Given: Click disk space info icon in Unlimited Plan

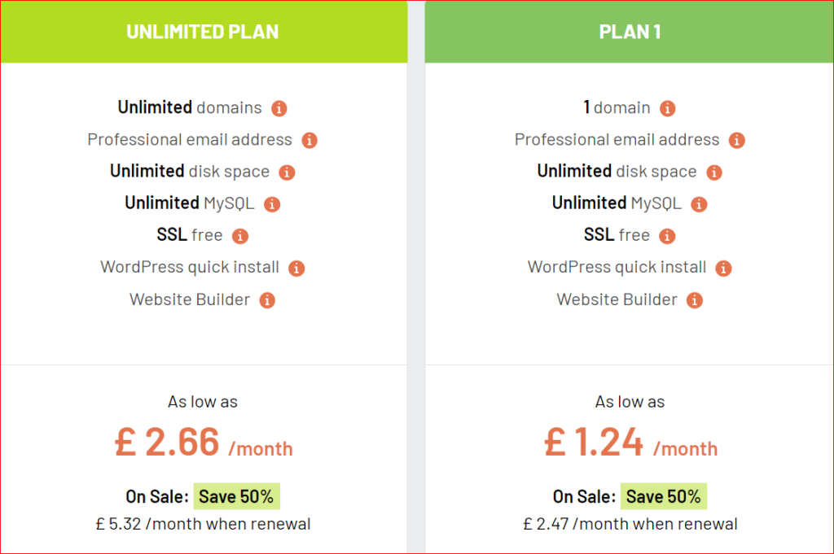Looking at the screenshot, I should click(287, 172).
